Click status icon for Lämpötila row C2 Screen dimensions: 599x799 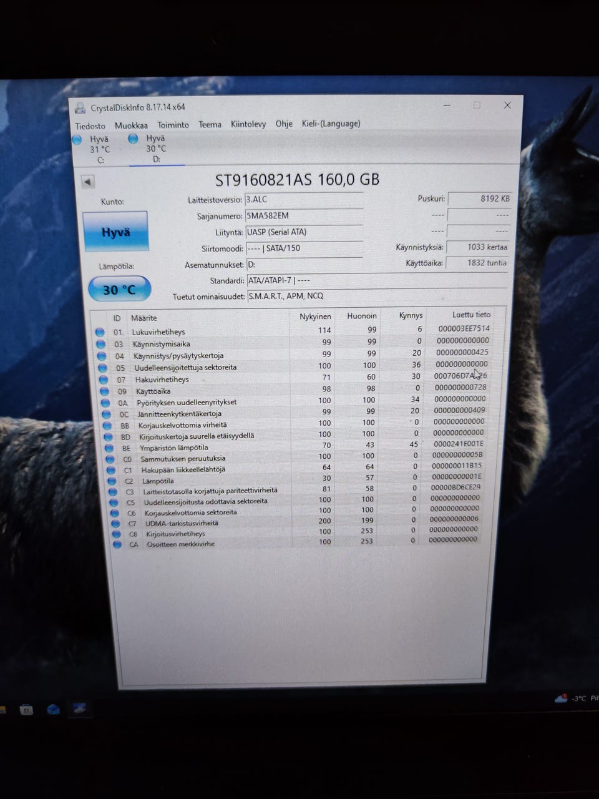tap(112, 481)
